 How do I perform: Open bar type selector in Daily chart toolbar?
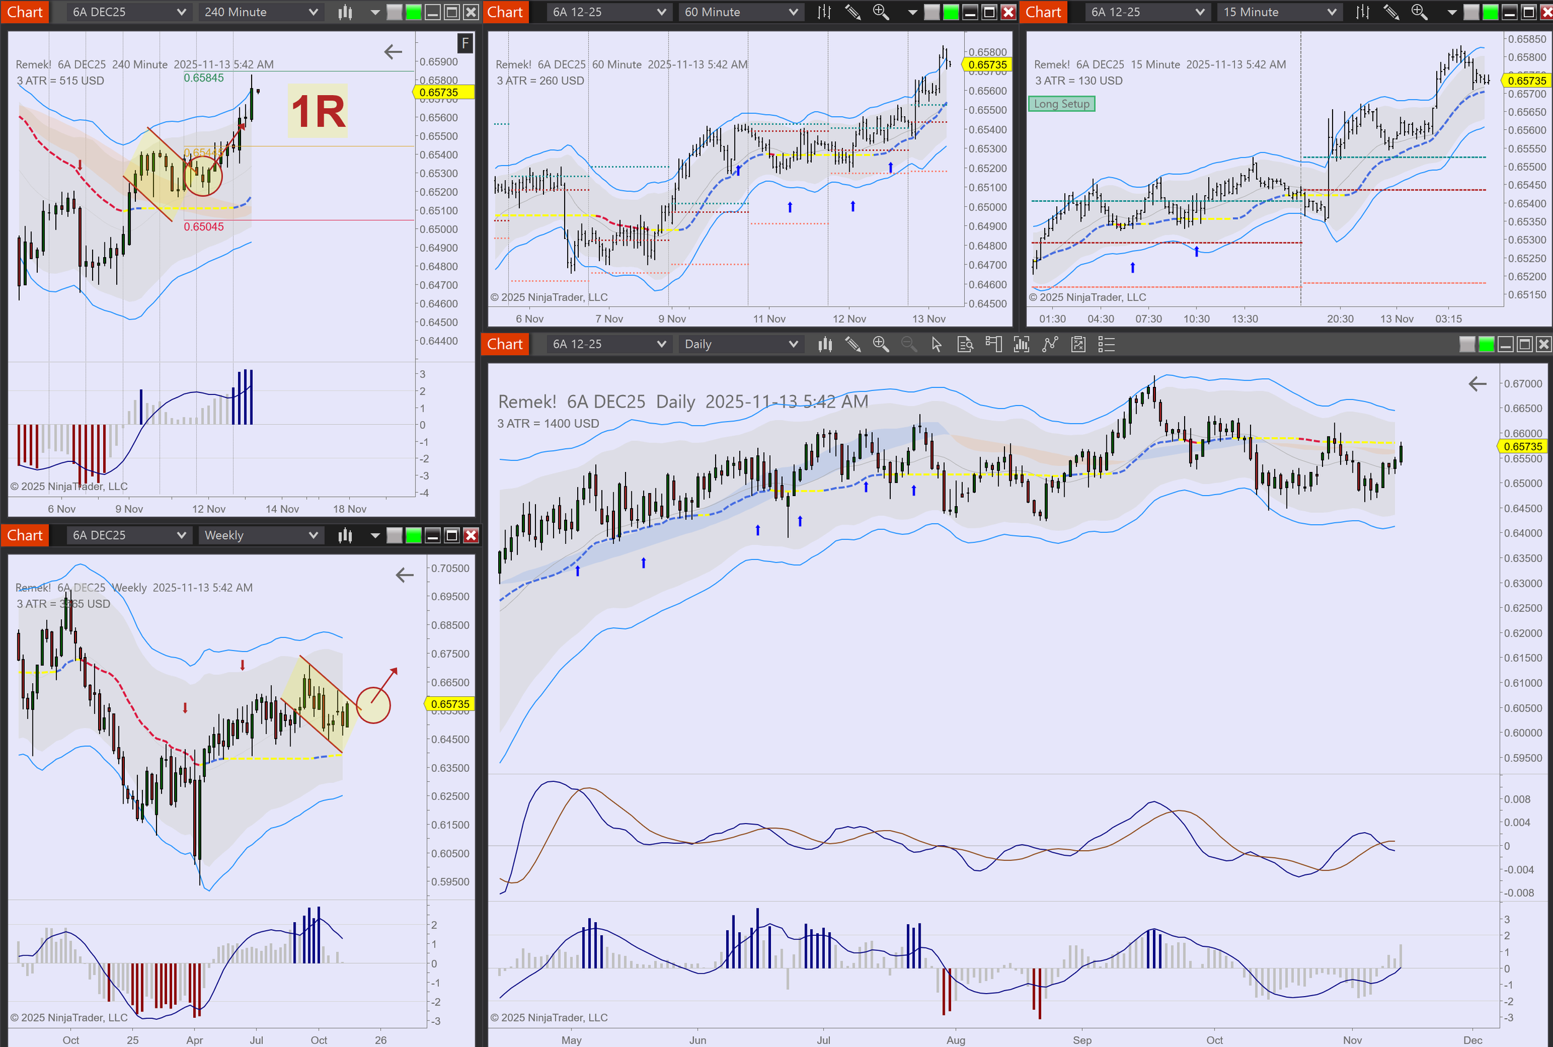[x=825, y=345]
